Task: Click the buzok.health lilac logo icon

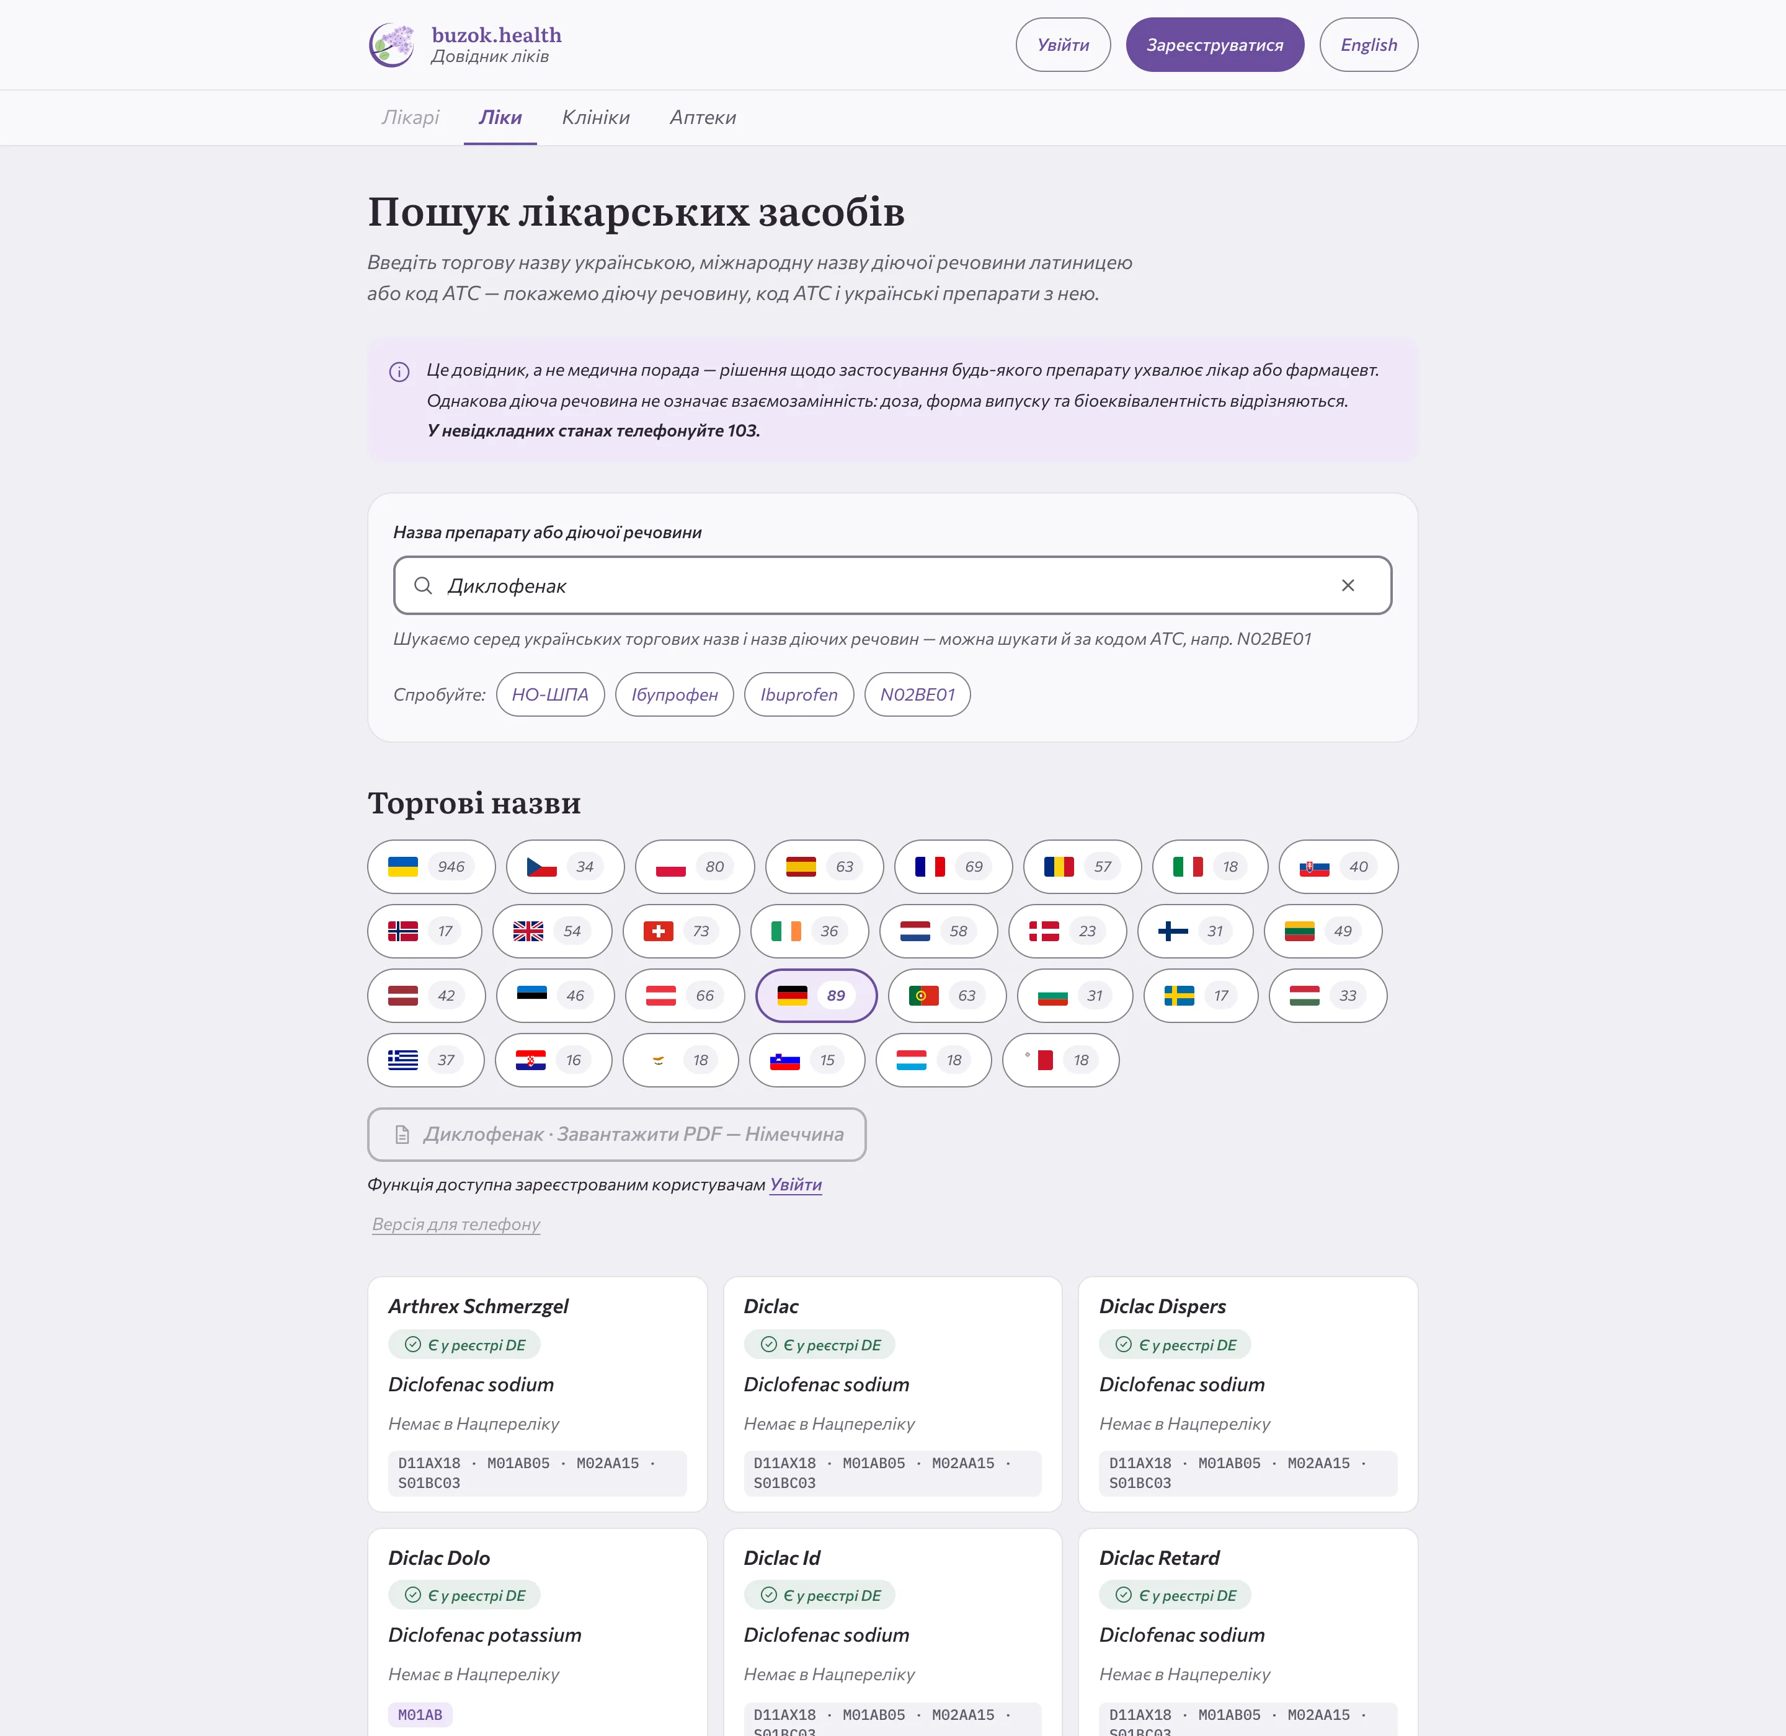Action: point(392,45)
